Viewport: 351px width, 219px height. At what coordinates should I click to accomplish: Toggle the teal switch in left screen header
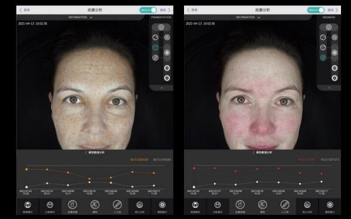(x=148, y=10)
